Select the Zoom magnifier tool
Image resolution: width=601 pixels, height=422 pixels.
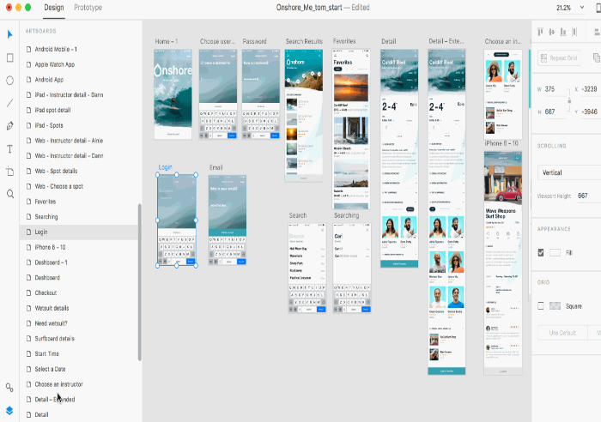[x=9, y=194]
